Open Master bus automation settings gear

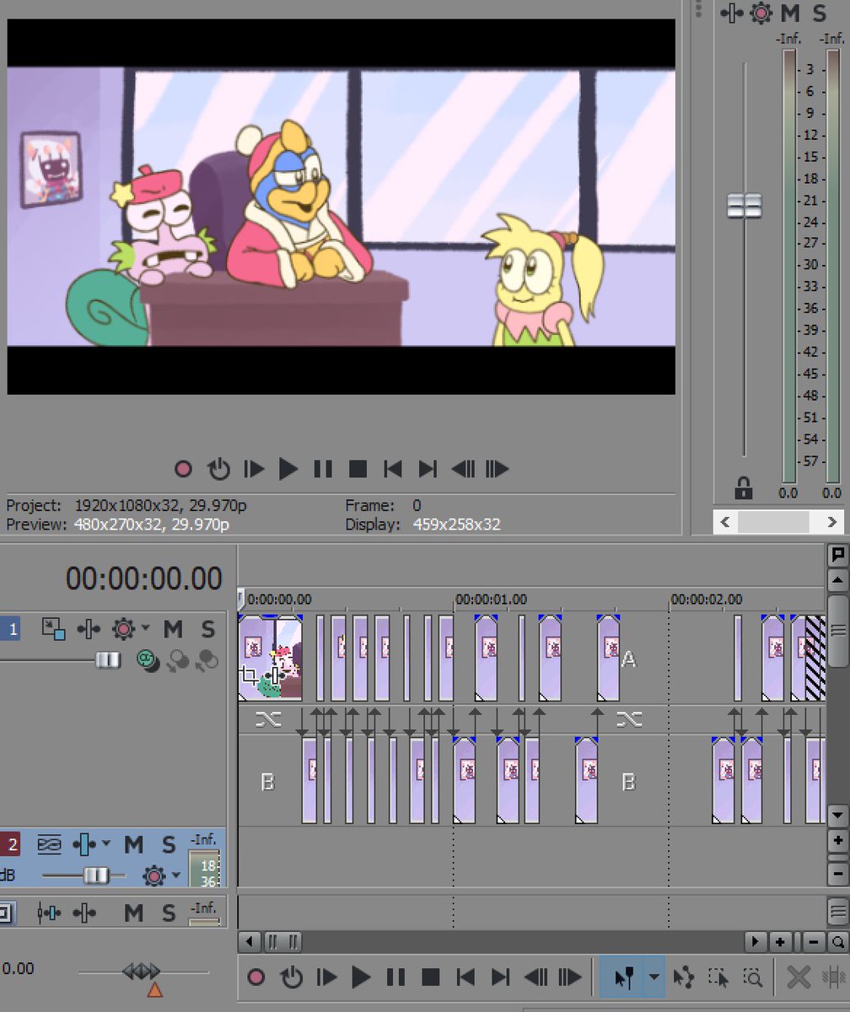[762, 13]
